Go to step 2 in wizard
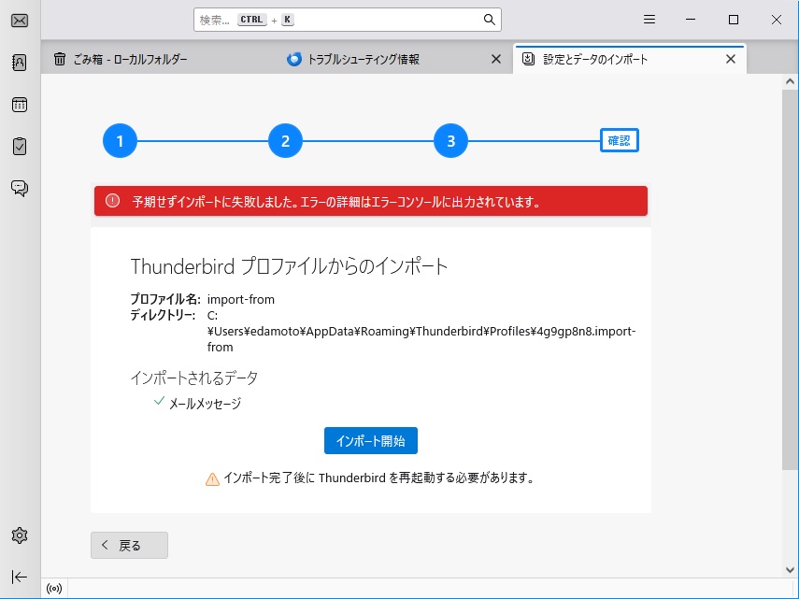 (285, 142)
